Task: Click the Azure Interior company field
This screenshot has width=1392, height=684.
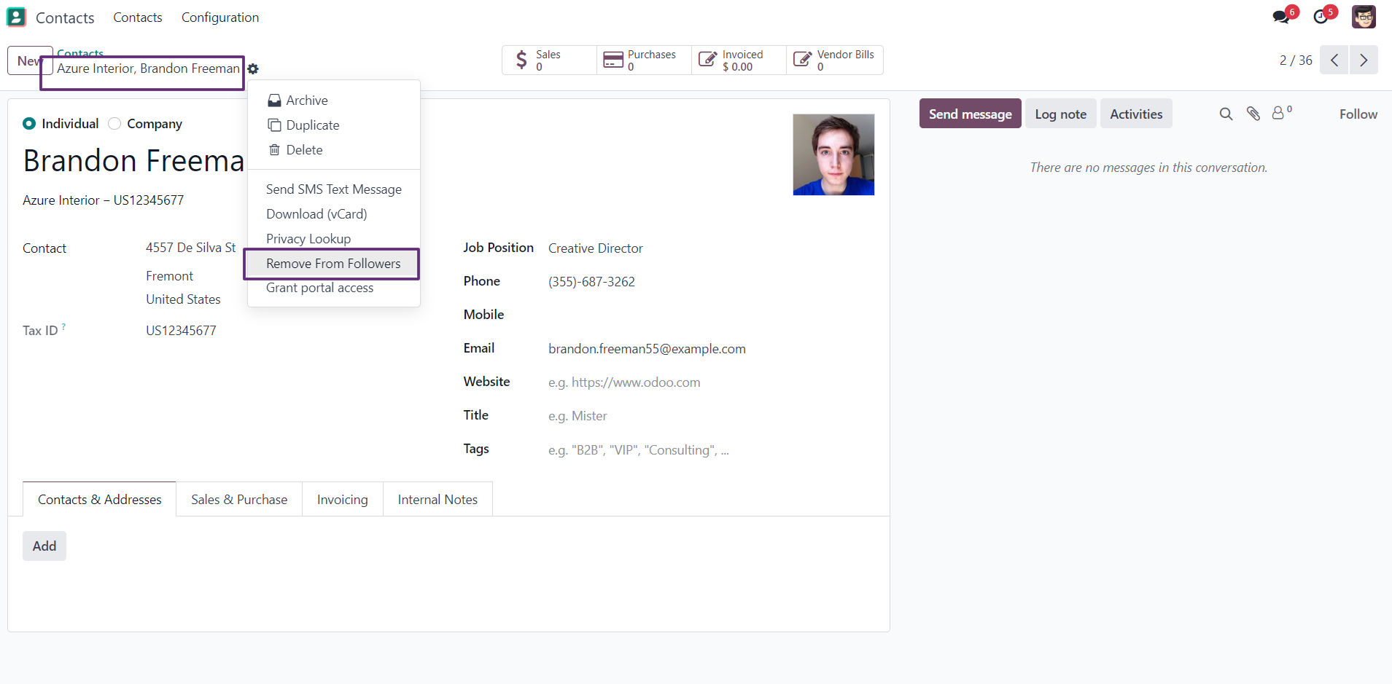Action: coord(103,200)
